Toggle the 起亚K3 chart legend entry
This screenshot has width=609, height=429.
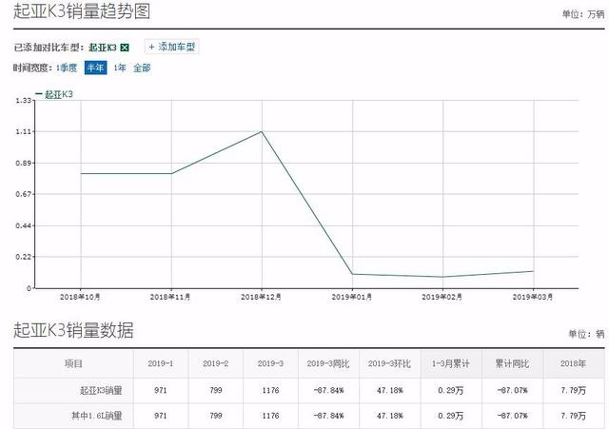point(54,94)
